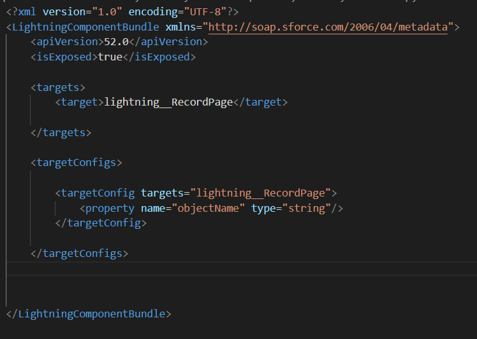Click the opening LightningComponentBundle tag name
The width and height of the screenshot is (477, 339).
85,27
